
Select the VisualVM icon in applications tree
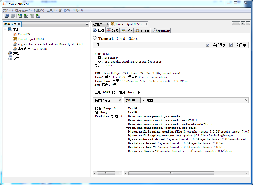[15, 34]
